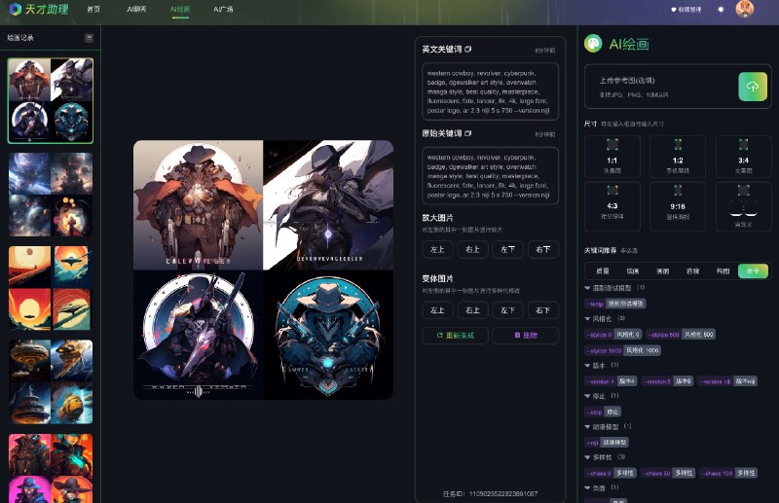Copy the 原始关键词 with its copy icon
This screenshot has width=779, height=503.
[468, 133]
